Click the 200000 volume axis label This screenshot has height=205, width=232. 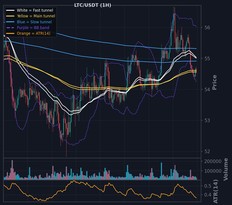213,161
